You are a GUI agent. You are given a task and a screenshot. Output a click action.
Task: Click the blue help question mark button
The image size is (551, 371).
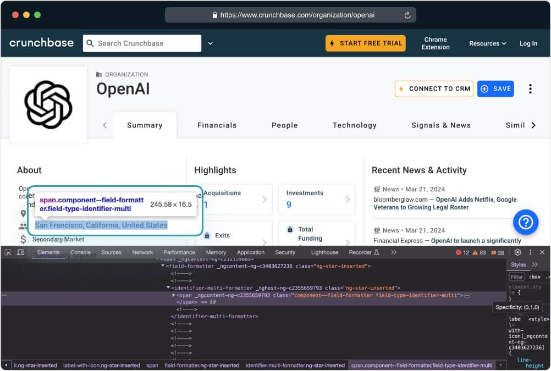point(525,222)
